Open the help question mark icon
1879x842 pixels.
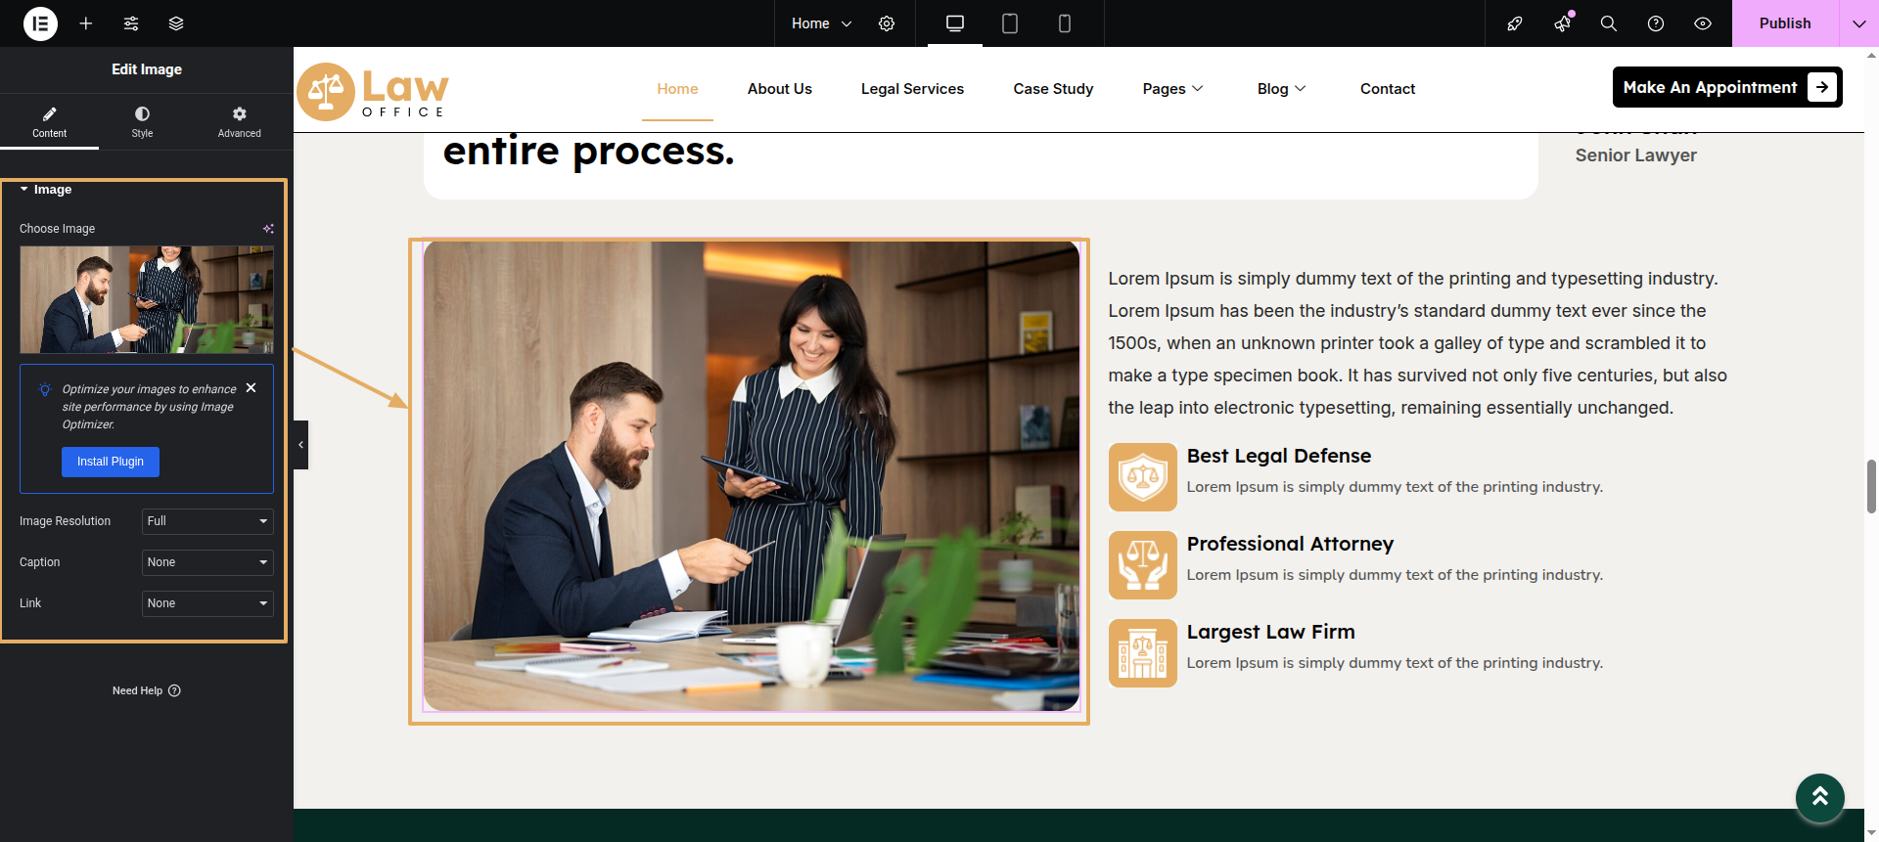click(x=1656, y=23)
